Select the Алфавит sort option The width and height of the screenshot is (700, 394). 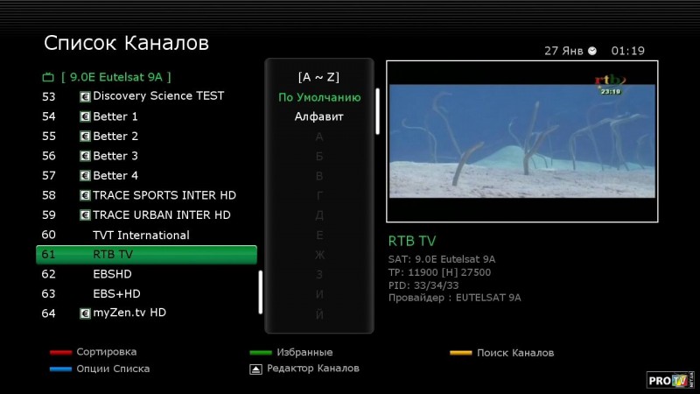[319, 116]
